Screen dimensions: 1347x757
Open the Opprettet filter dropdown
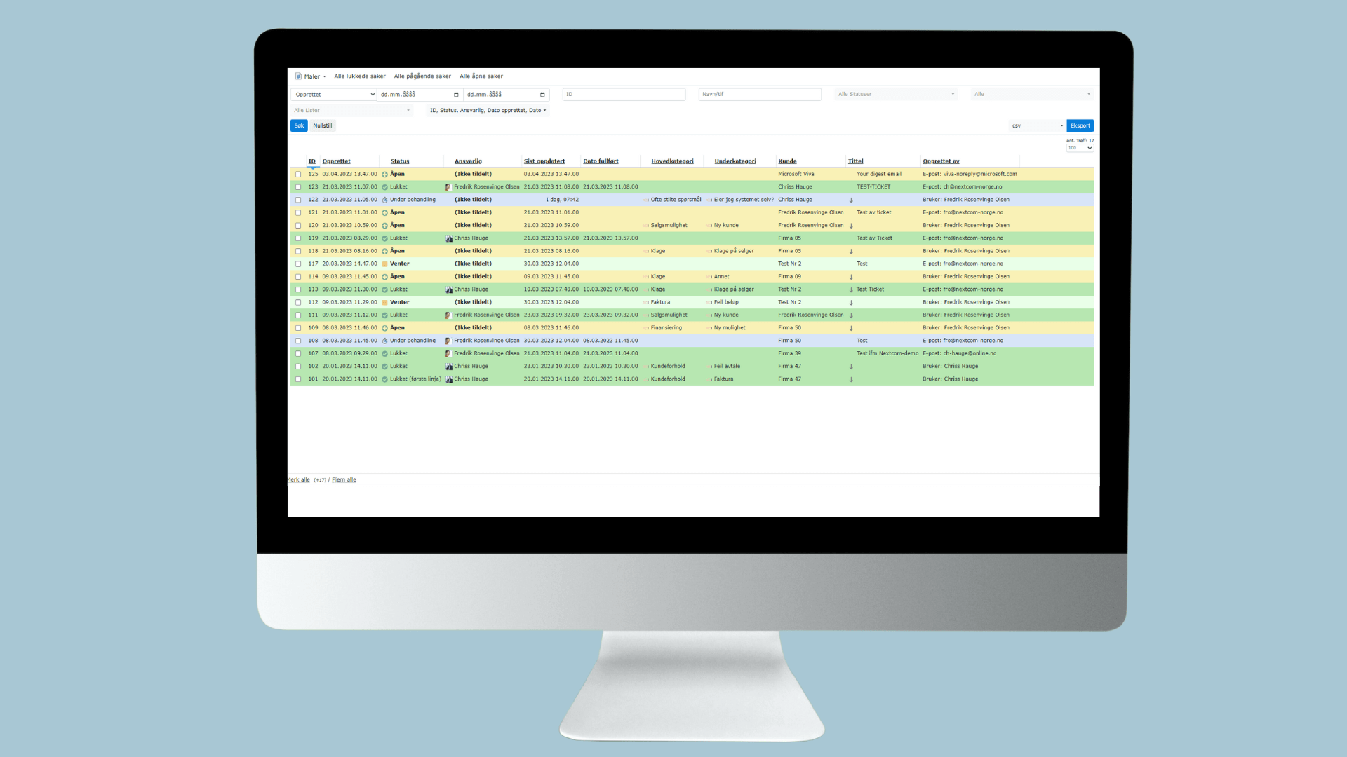pyautogui.click(x=333, y=94)
